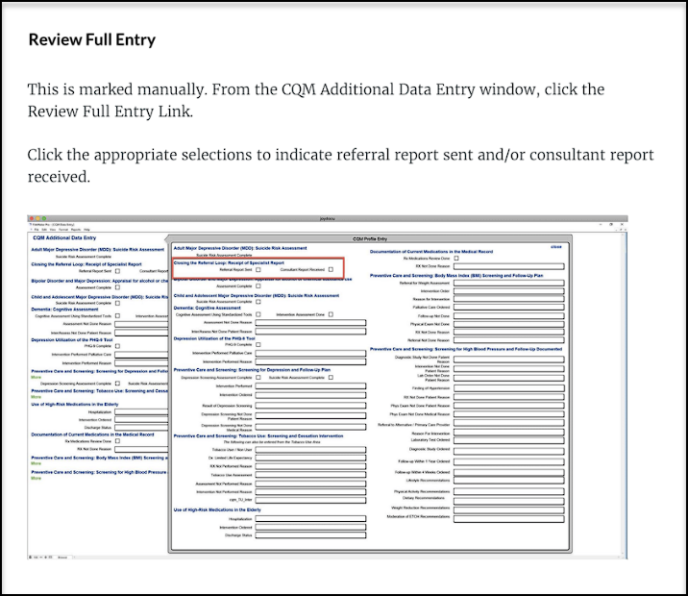Click Lifestyle Recommendations field
688x596 pixels.
[x=509, y=481]
